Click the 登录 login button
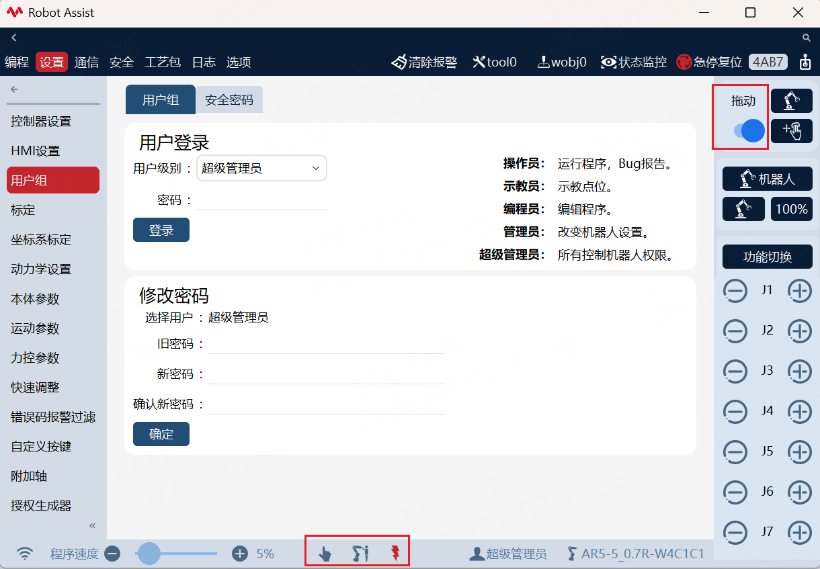The height and width of the screenshot is (569, 820). coord(161,230)
